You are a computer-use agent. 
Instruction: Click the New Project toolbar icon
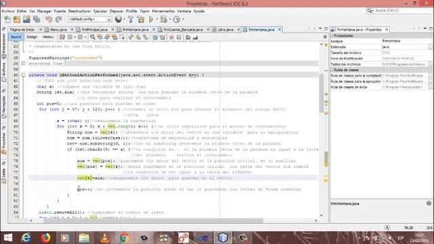point(17,20)
